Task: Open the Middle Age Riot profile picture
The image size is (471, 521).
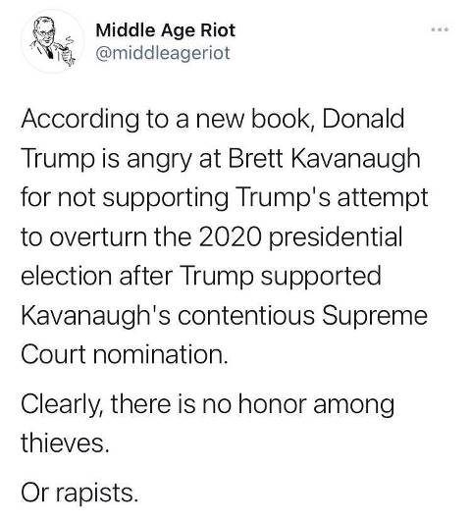Action: 53,41
